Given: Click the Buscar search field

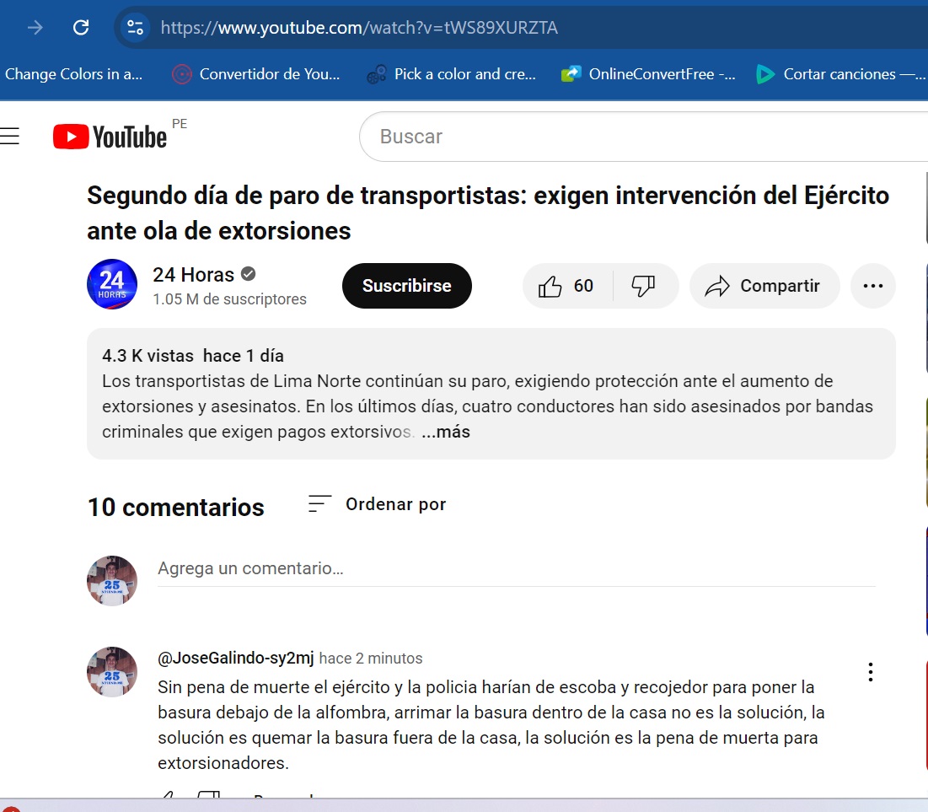Looking at the screenshot, I should (641, 137).
